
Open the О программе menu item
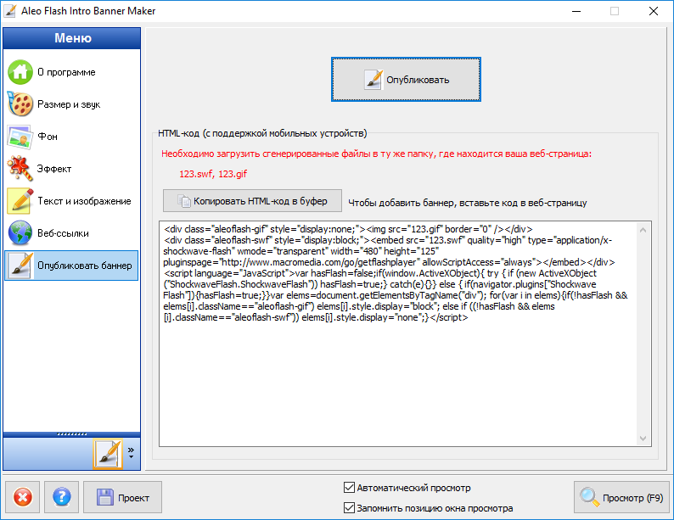71,72
